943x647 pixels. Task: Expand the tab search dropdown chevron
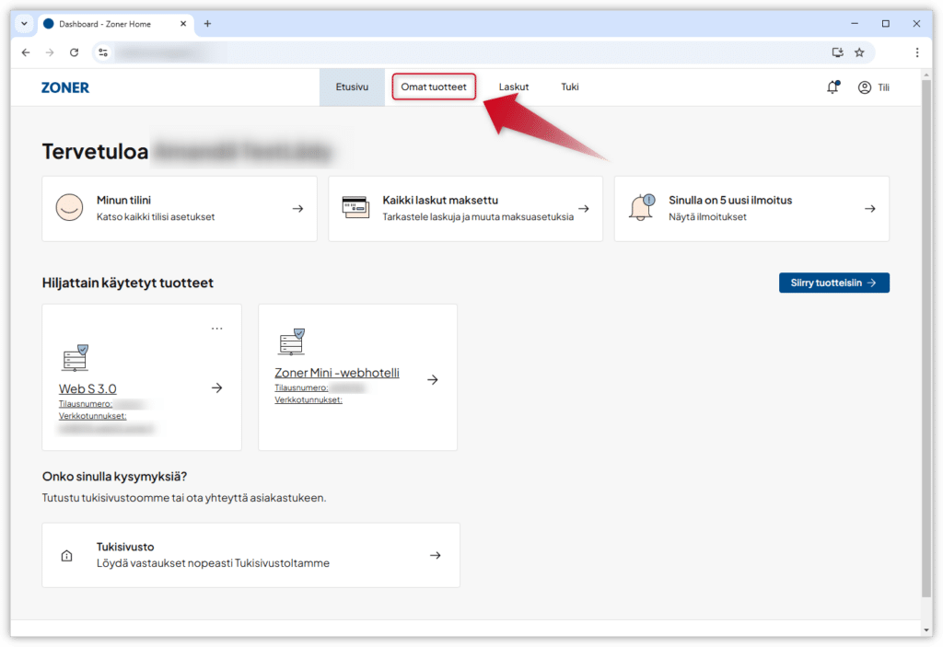[x=24, y=24]
